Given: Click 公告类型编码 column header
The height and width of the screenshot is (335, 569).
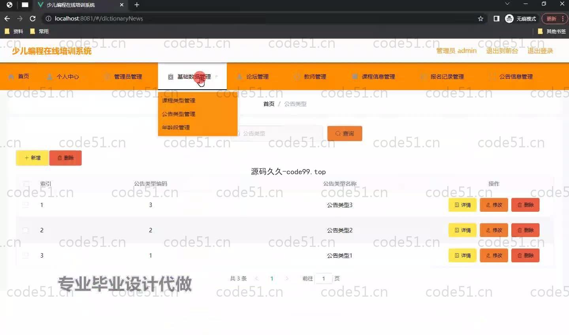Looking at the screenshot, I should point(151,184).
